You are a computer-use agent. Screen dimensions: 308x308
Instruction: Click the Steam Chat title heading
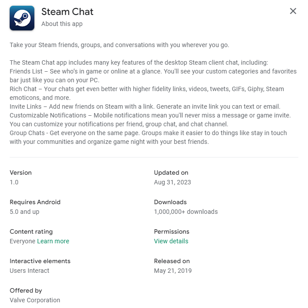click(x=67, y=11)
